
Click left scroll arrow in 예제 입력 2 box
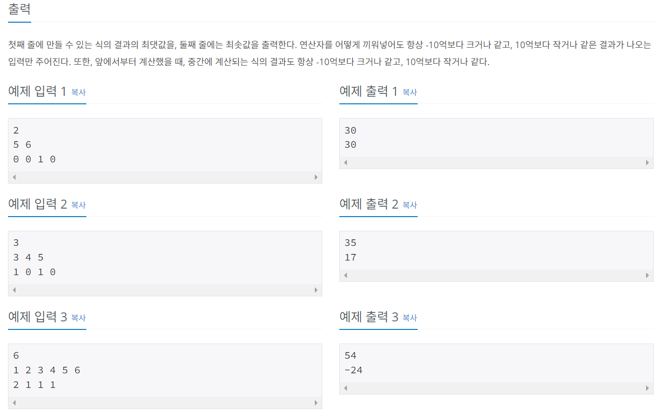click(x=15, y=290)
